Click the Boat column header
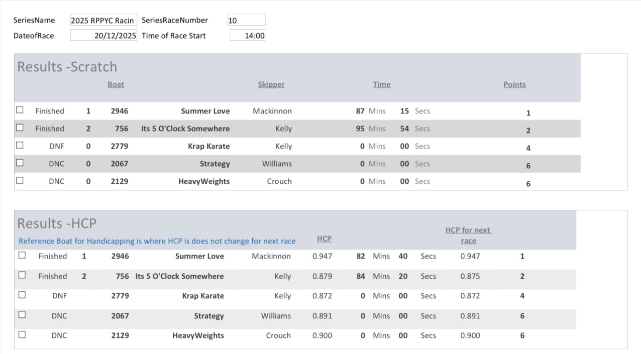The image size is (641, 354). [x=116, y=84]
